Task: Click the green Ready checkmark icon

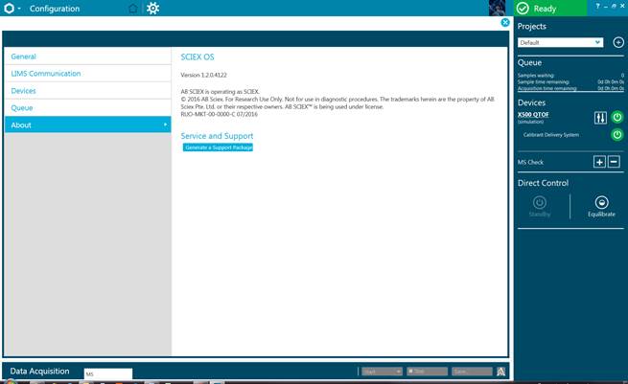Action: (x=523, y=9)
